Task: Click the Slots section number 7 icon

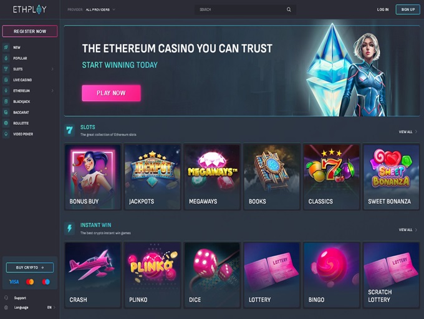Action: coord(69,130)
